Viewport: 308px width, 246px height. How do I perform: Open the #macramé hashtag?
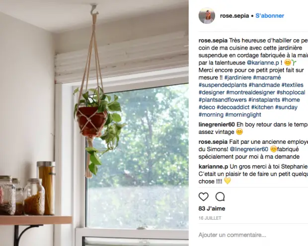click(x=267, y=77)
